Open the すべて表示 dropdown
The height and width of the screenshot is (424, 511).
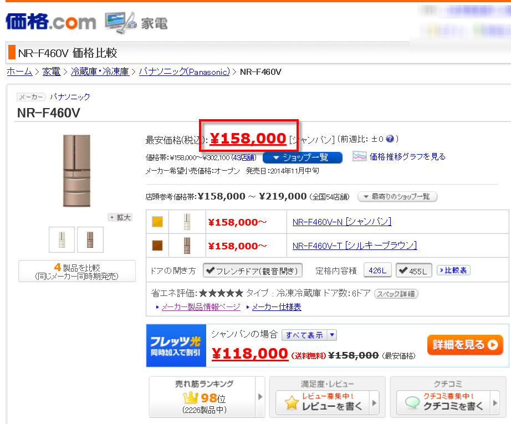[x=309, y=335]
